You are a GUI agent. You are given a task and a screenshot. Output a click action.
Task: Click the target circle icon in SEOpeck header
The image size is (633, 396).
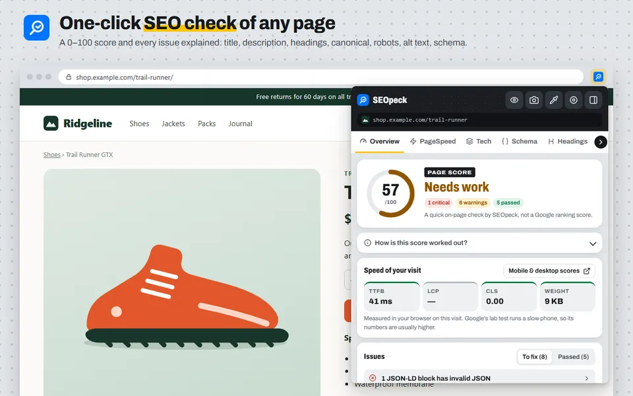click(573, 100)
